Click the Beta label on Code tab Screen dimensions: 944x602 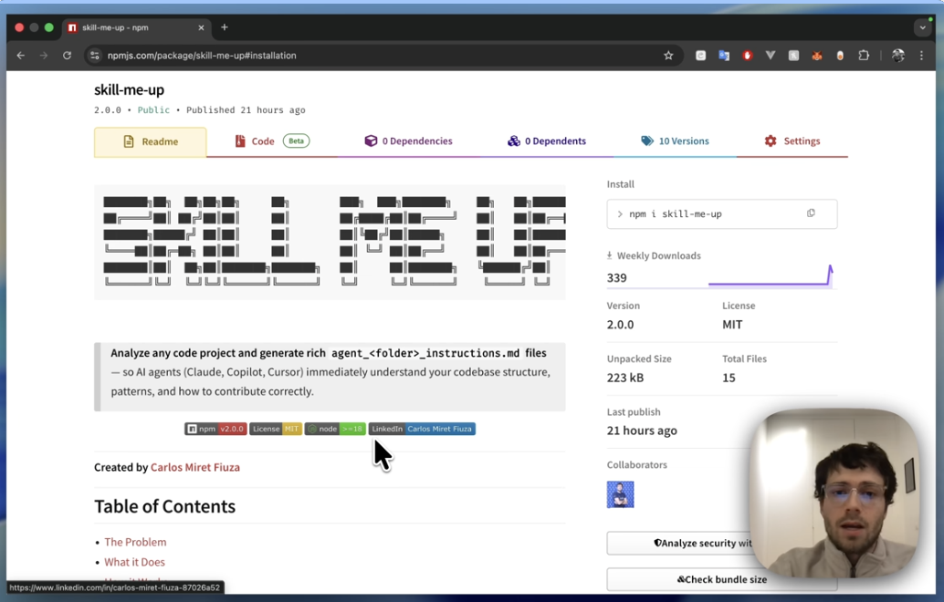click(296, 140)
